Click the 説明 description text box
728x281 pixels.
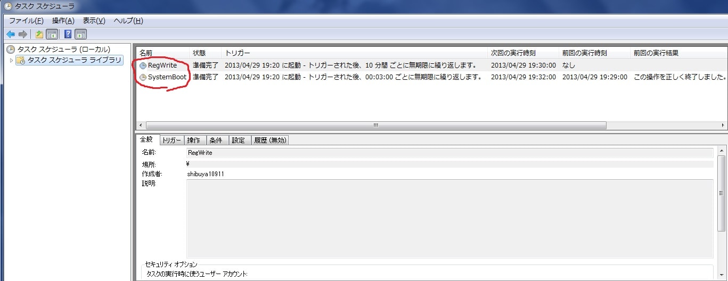pyautogui.click(x=449, y=219)
